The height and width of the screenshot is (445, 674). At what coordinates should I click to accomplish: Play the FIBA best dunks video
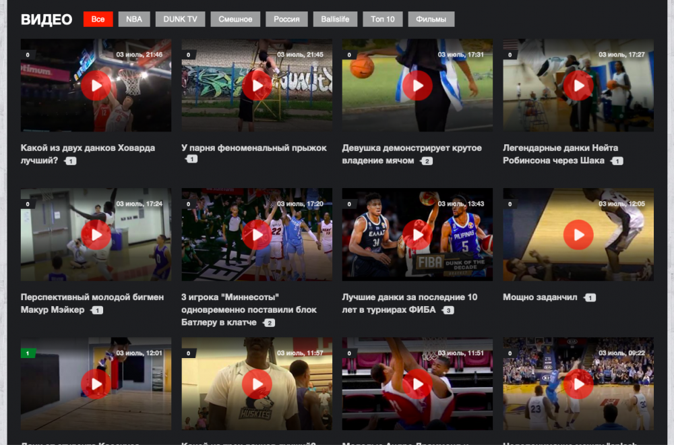point(417,235)
